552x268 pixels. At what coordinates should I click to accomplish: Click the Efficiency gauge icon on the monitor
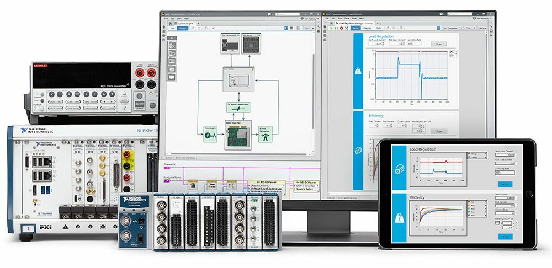click(358, 149)
